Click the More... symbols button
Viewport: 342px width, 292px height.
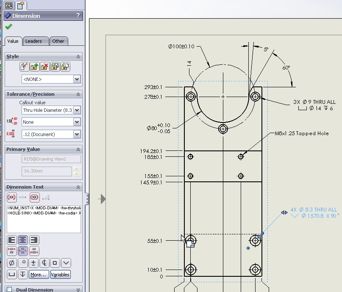(39, 275)
